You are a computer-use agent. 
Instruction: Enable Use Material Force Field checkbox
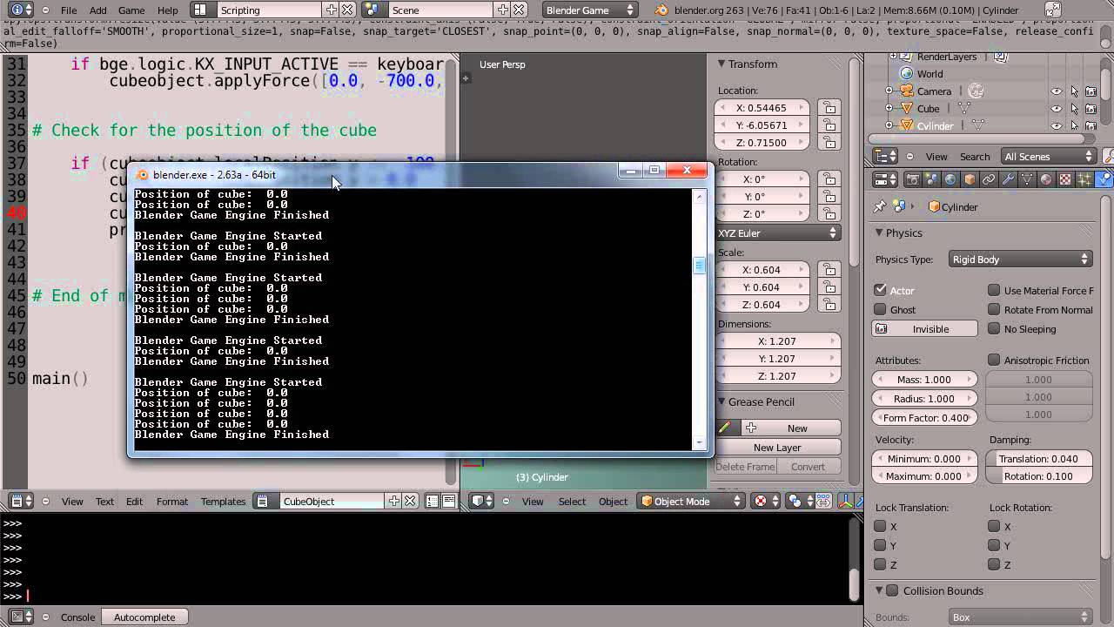coord(994,290)
